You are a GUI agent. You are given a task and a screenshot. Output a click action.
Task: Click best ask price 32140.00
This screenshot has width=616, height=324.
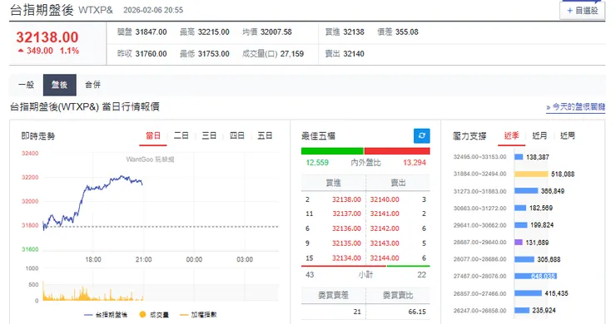pyautogui.click(x=385, y=199)
